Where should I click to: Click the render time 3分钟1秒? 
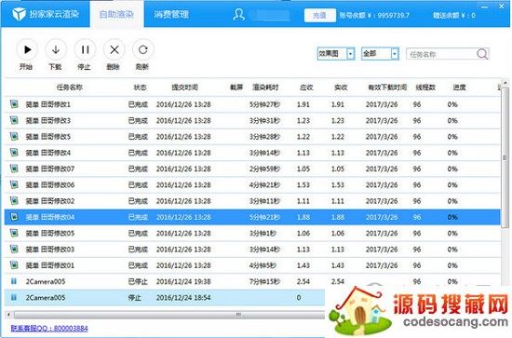tap(263, 233)
